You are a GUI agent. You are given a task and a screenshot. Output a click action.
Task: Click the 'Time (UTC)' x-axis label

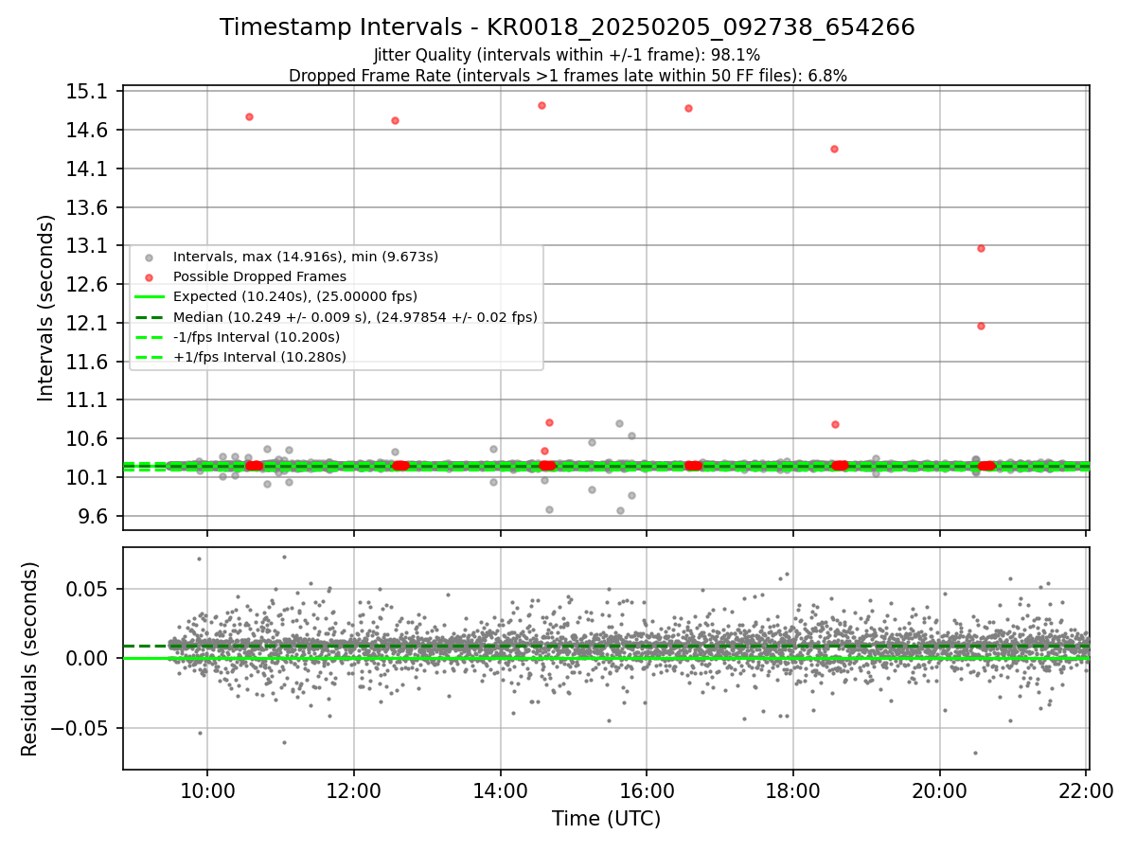(x=606, y=819)
